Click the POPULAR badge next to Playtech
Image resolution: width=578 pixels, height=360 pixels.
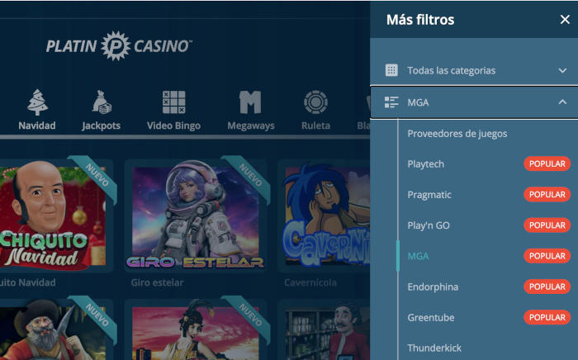547,164
